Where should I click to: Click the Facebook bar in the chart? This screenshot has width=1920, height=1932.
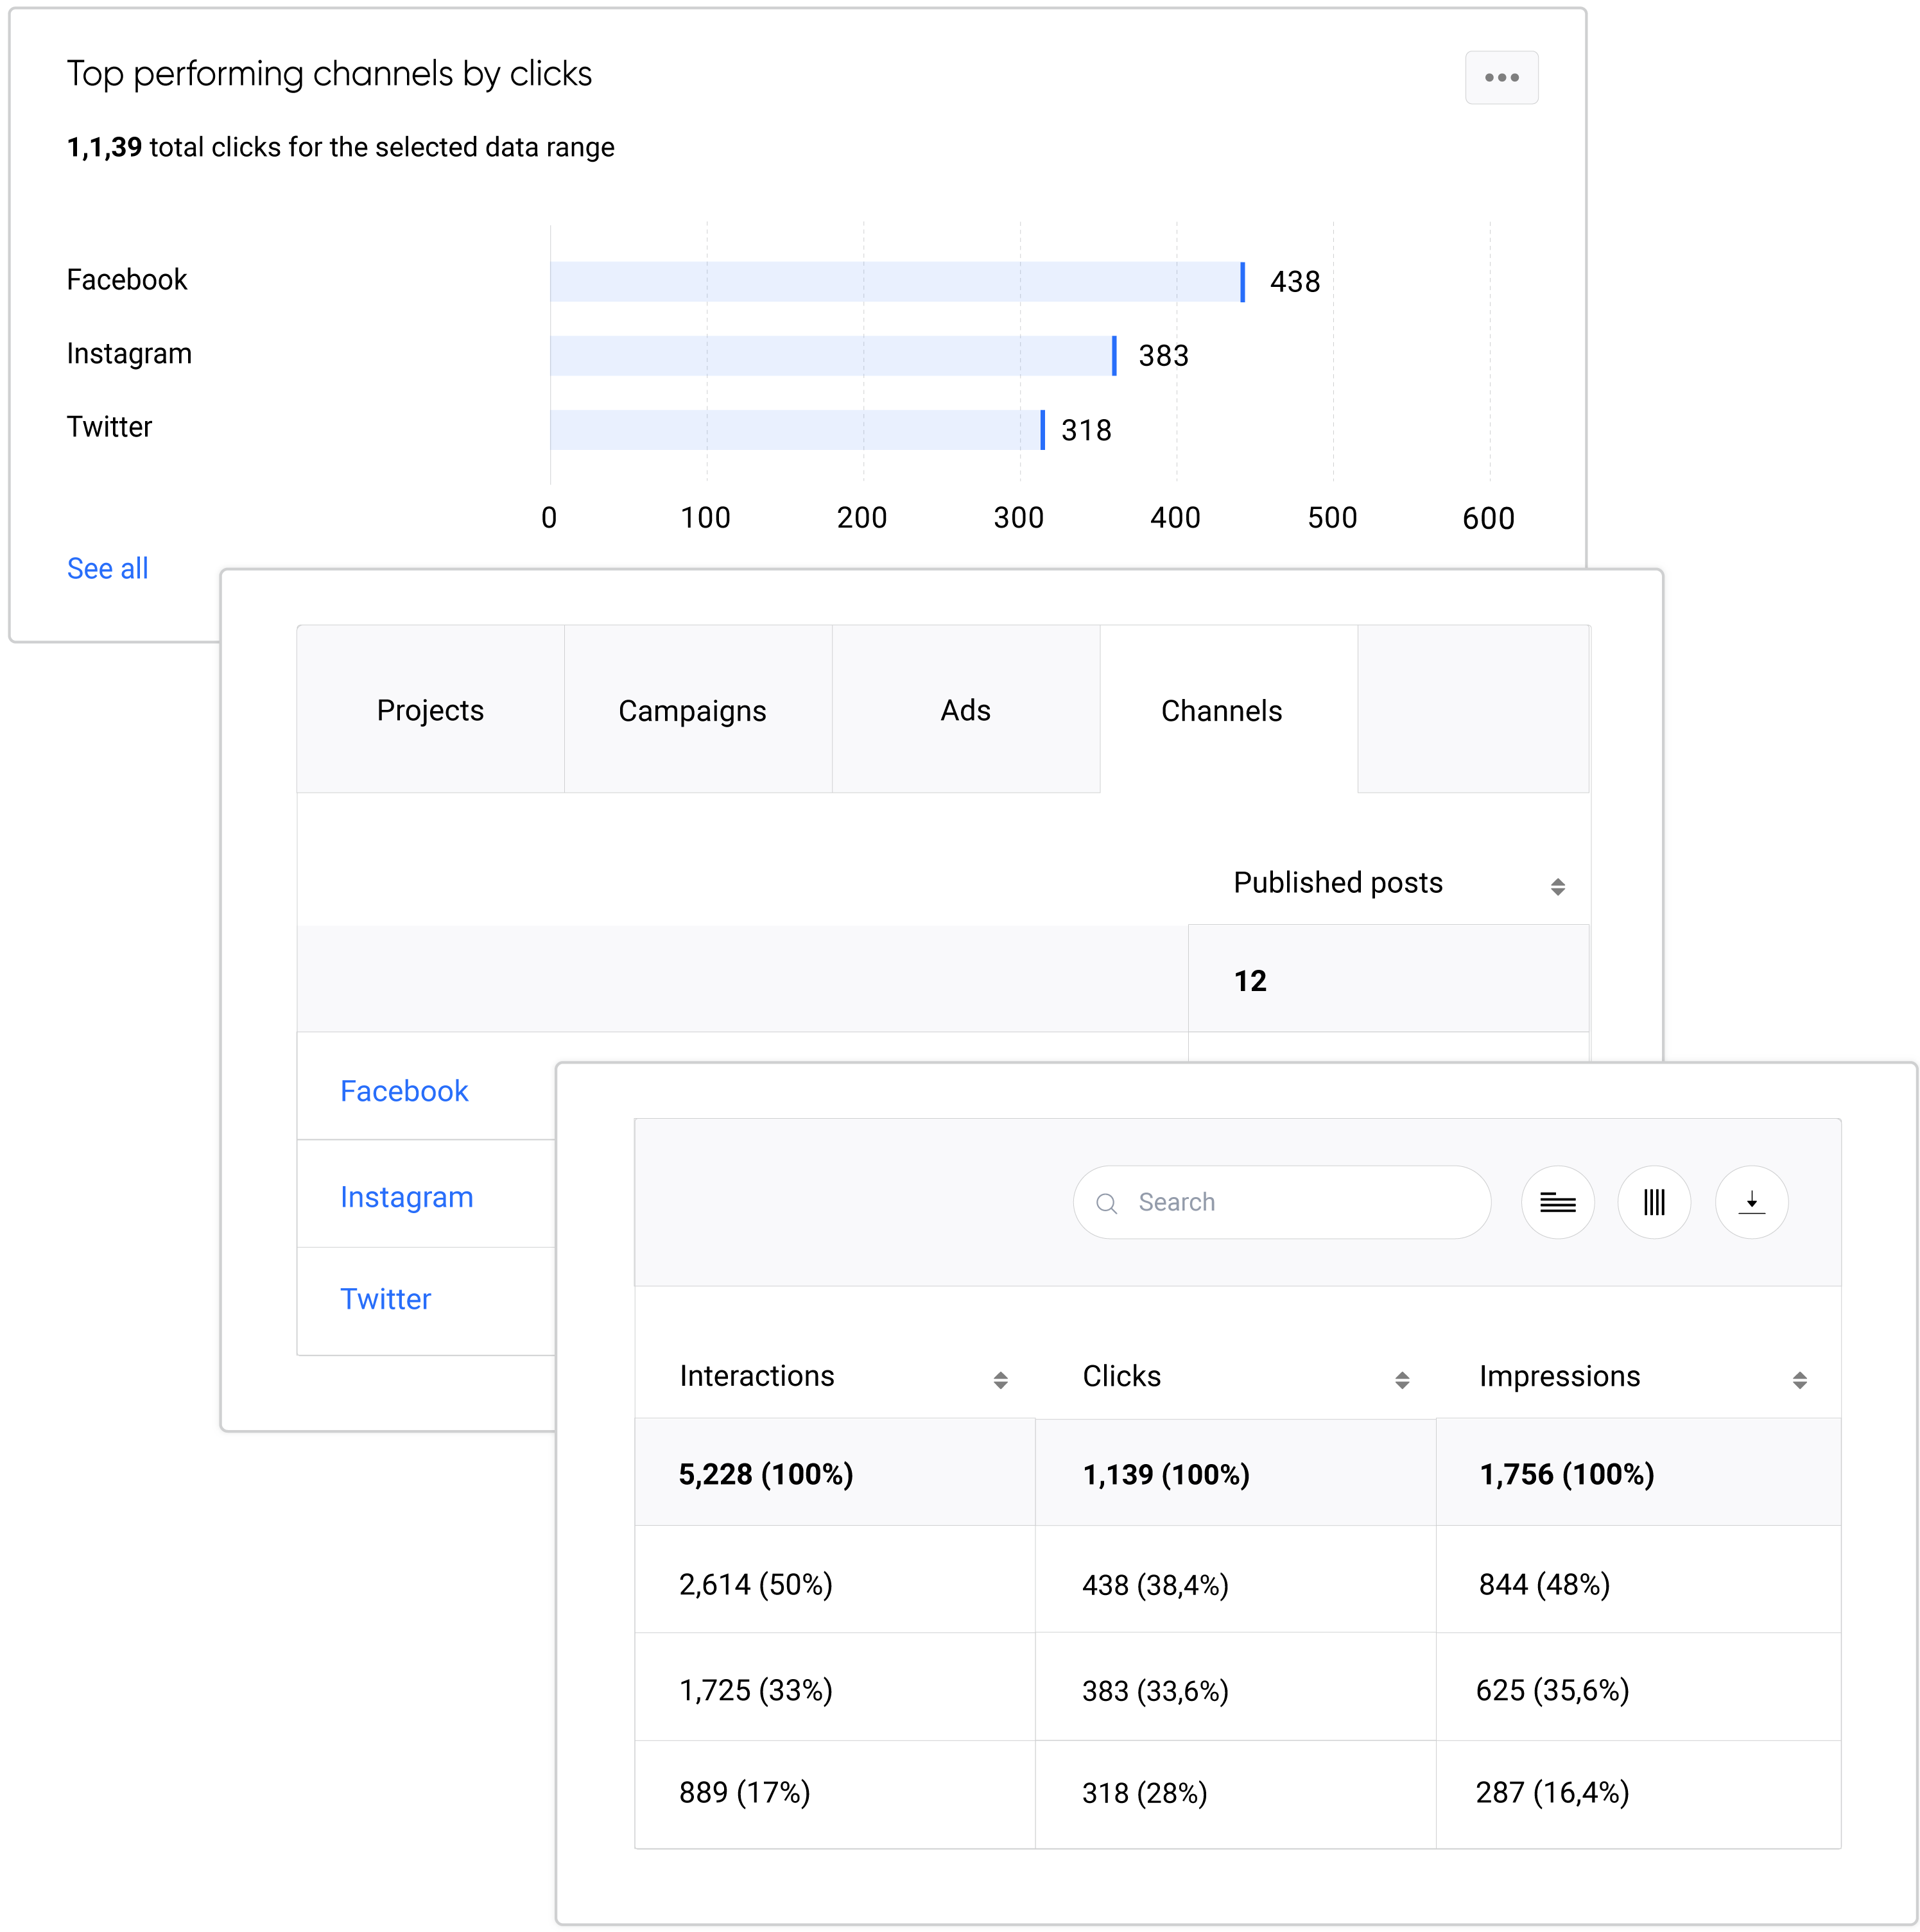point(897,281)
